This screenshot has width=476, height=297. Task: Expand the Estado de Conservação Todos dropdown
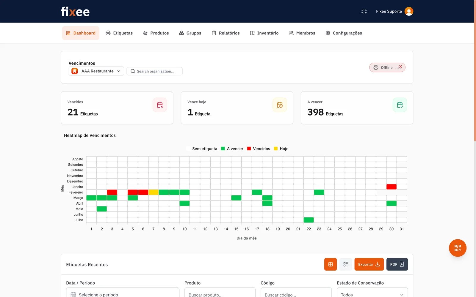(372, 294)
